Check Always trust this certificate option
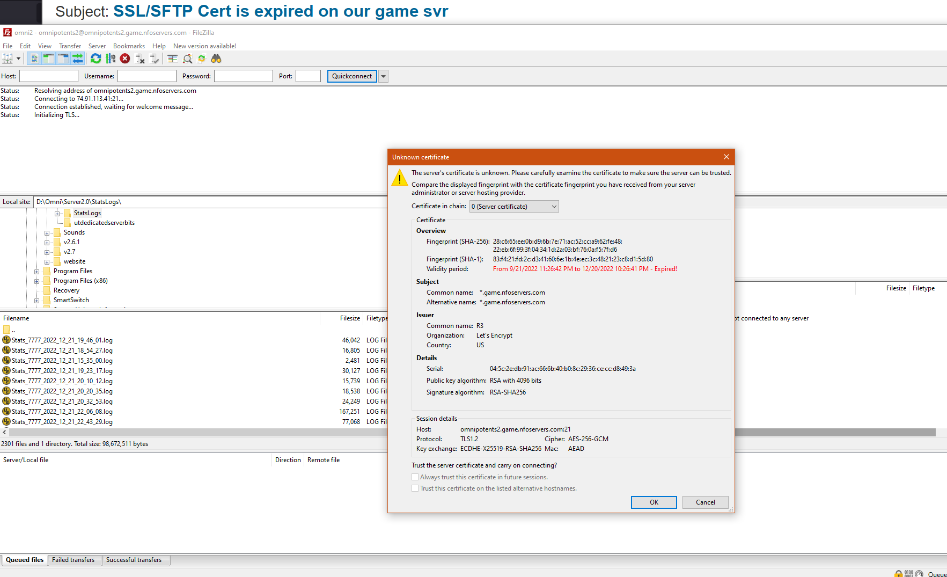The height and width of the screenshot is (577, 947). point(415,477)
